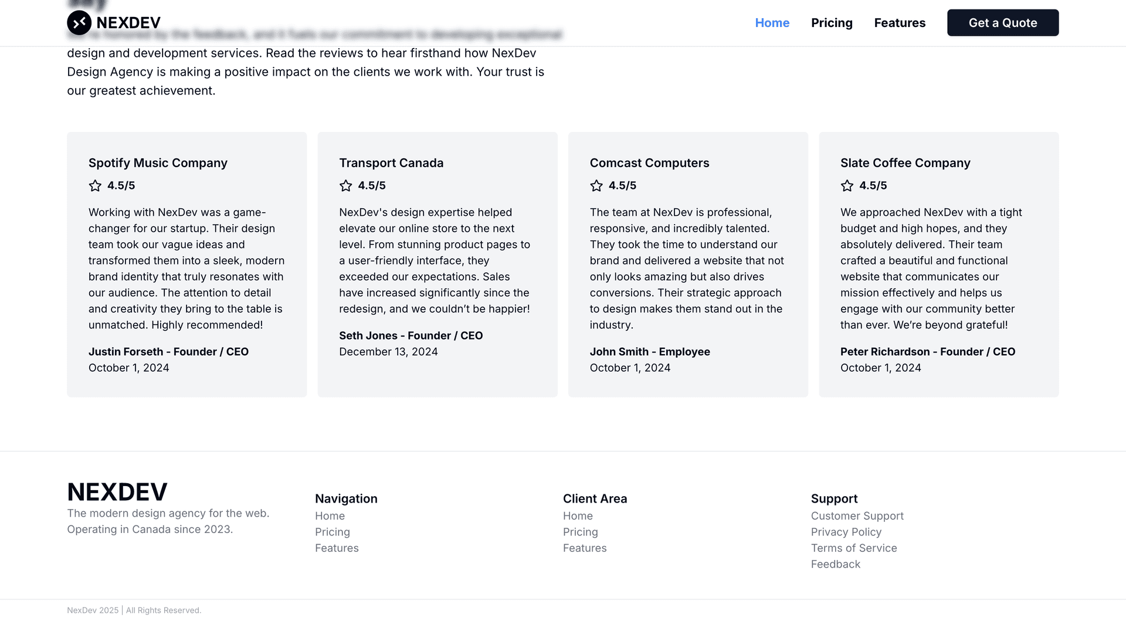Click the Slate Coffee review body text
This screenshot has width=1126, height=621.
[931, 269]
